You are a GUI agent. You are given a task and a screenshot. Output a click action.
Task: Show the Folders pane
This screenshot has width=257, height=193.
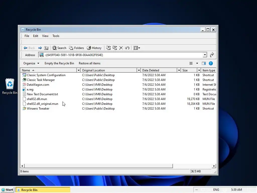click(x=76, y=48)
